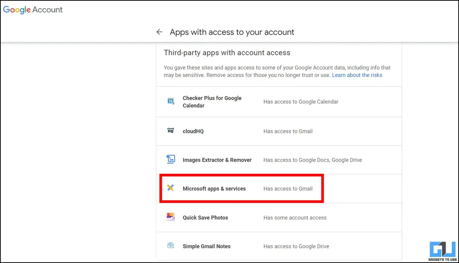Click 'Apps with access to your account' title
Viewport: 459px width, 263px height.
(232, 32)
